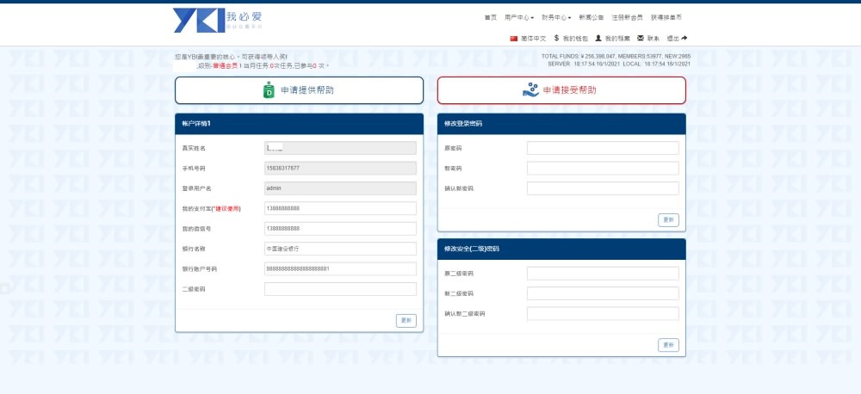
Task: Click the Chinese flag language icon
Action: tap(514, 39)
